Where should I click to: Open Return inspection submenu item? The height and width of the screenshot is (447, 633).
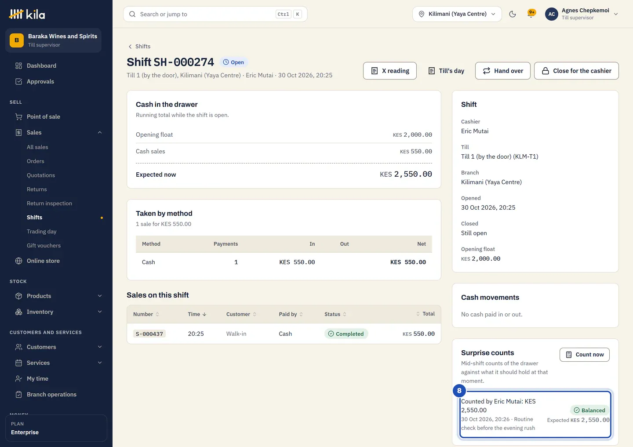click(x=49, y=204)
